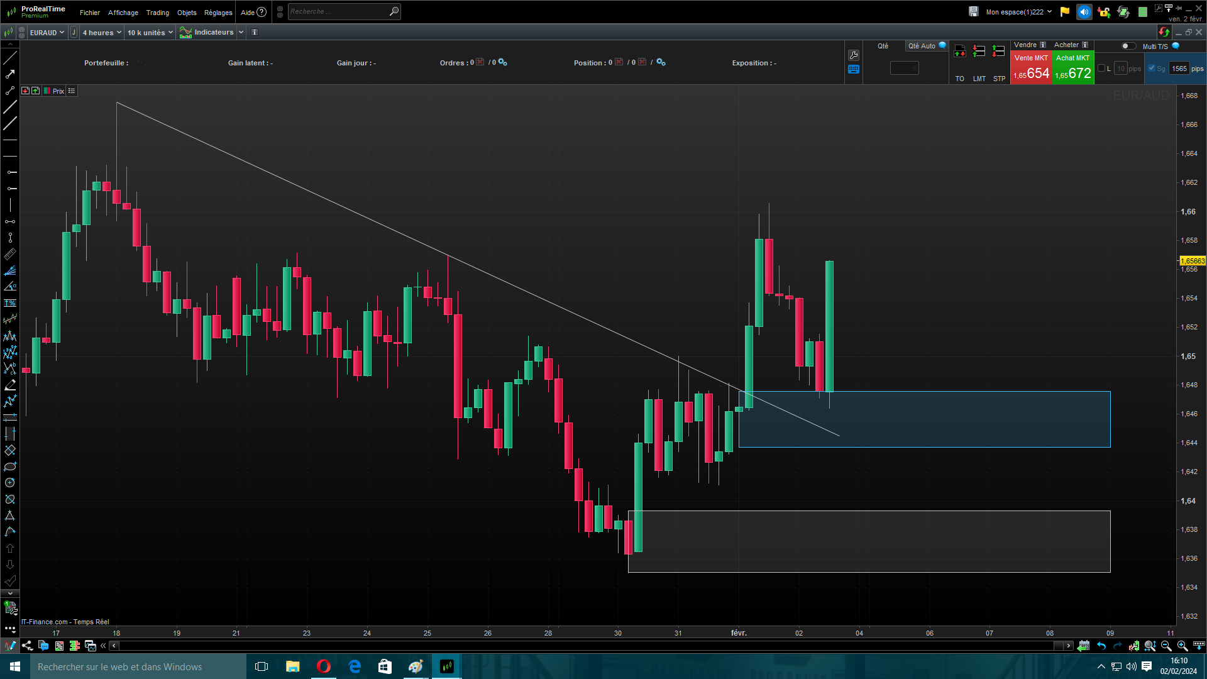1207x679 pixels.
Task: Open the Trading menu
Action: coord(157,13)
